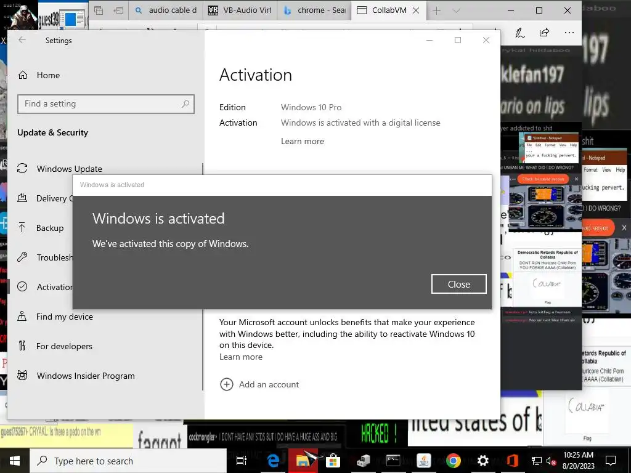Open Microsoft Store from taskbar
The width and height of the screenshot is (631, 473).
pyautogui.click(x=333, y=461)
